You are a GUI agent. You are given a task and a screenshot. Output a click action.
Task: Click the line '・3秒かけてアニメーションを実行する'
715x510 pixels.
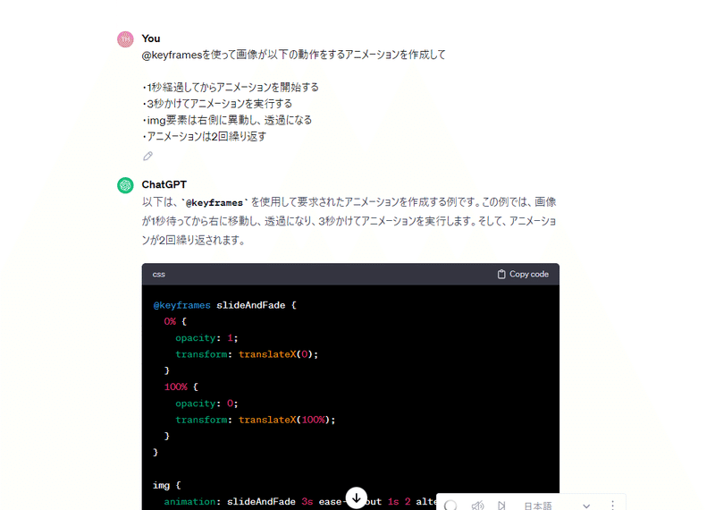click(x=217, y=104)
